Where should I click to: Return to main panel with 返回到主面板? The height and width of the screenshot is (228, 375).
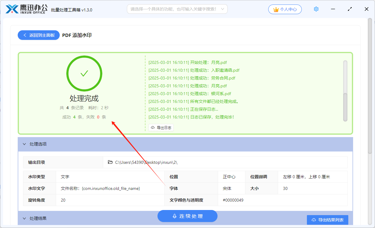(x=39, y=35)
